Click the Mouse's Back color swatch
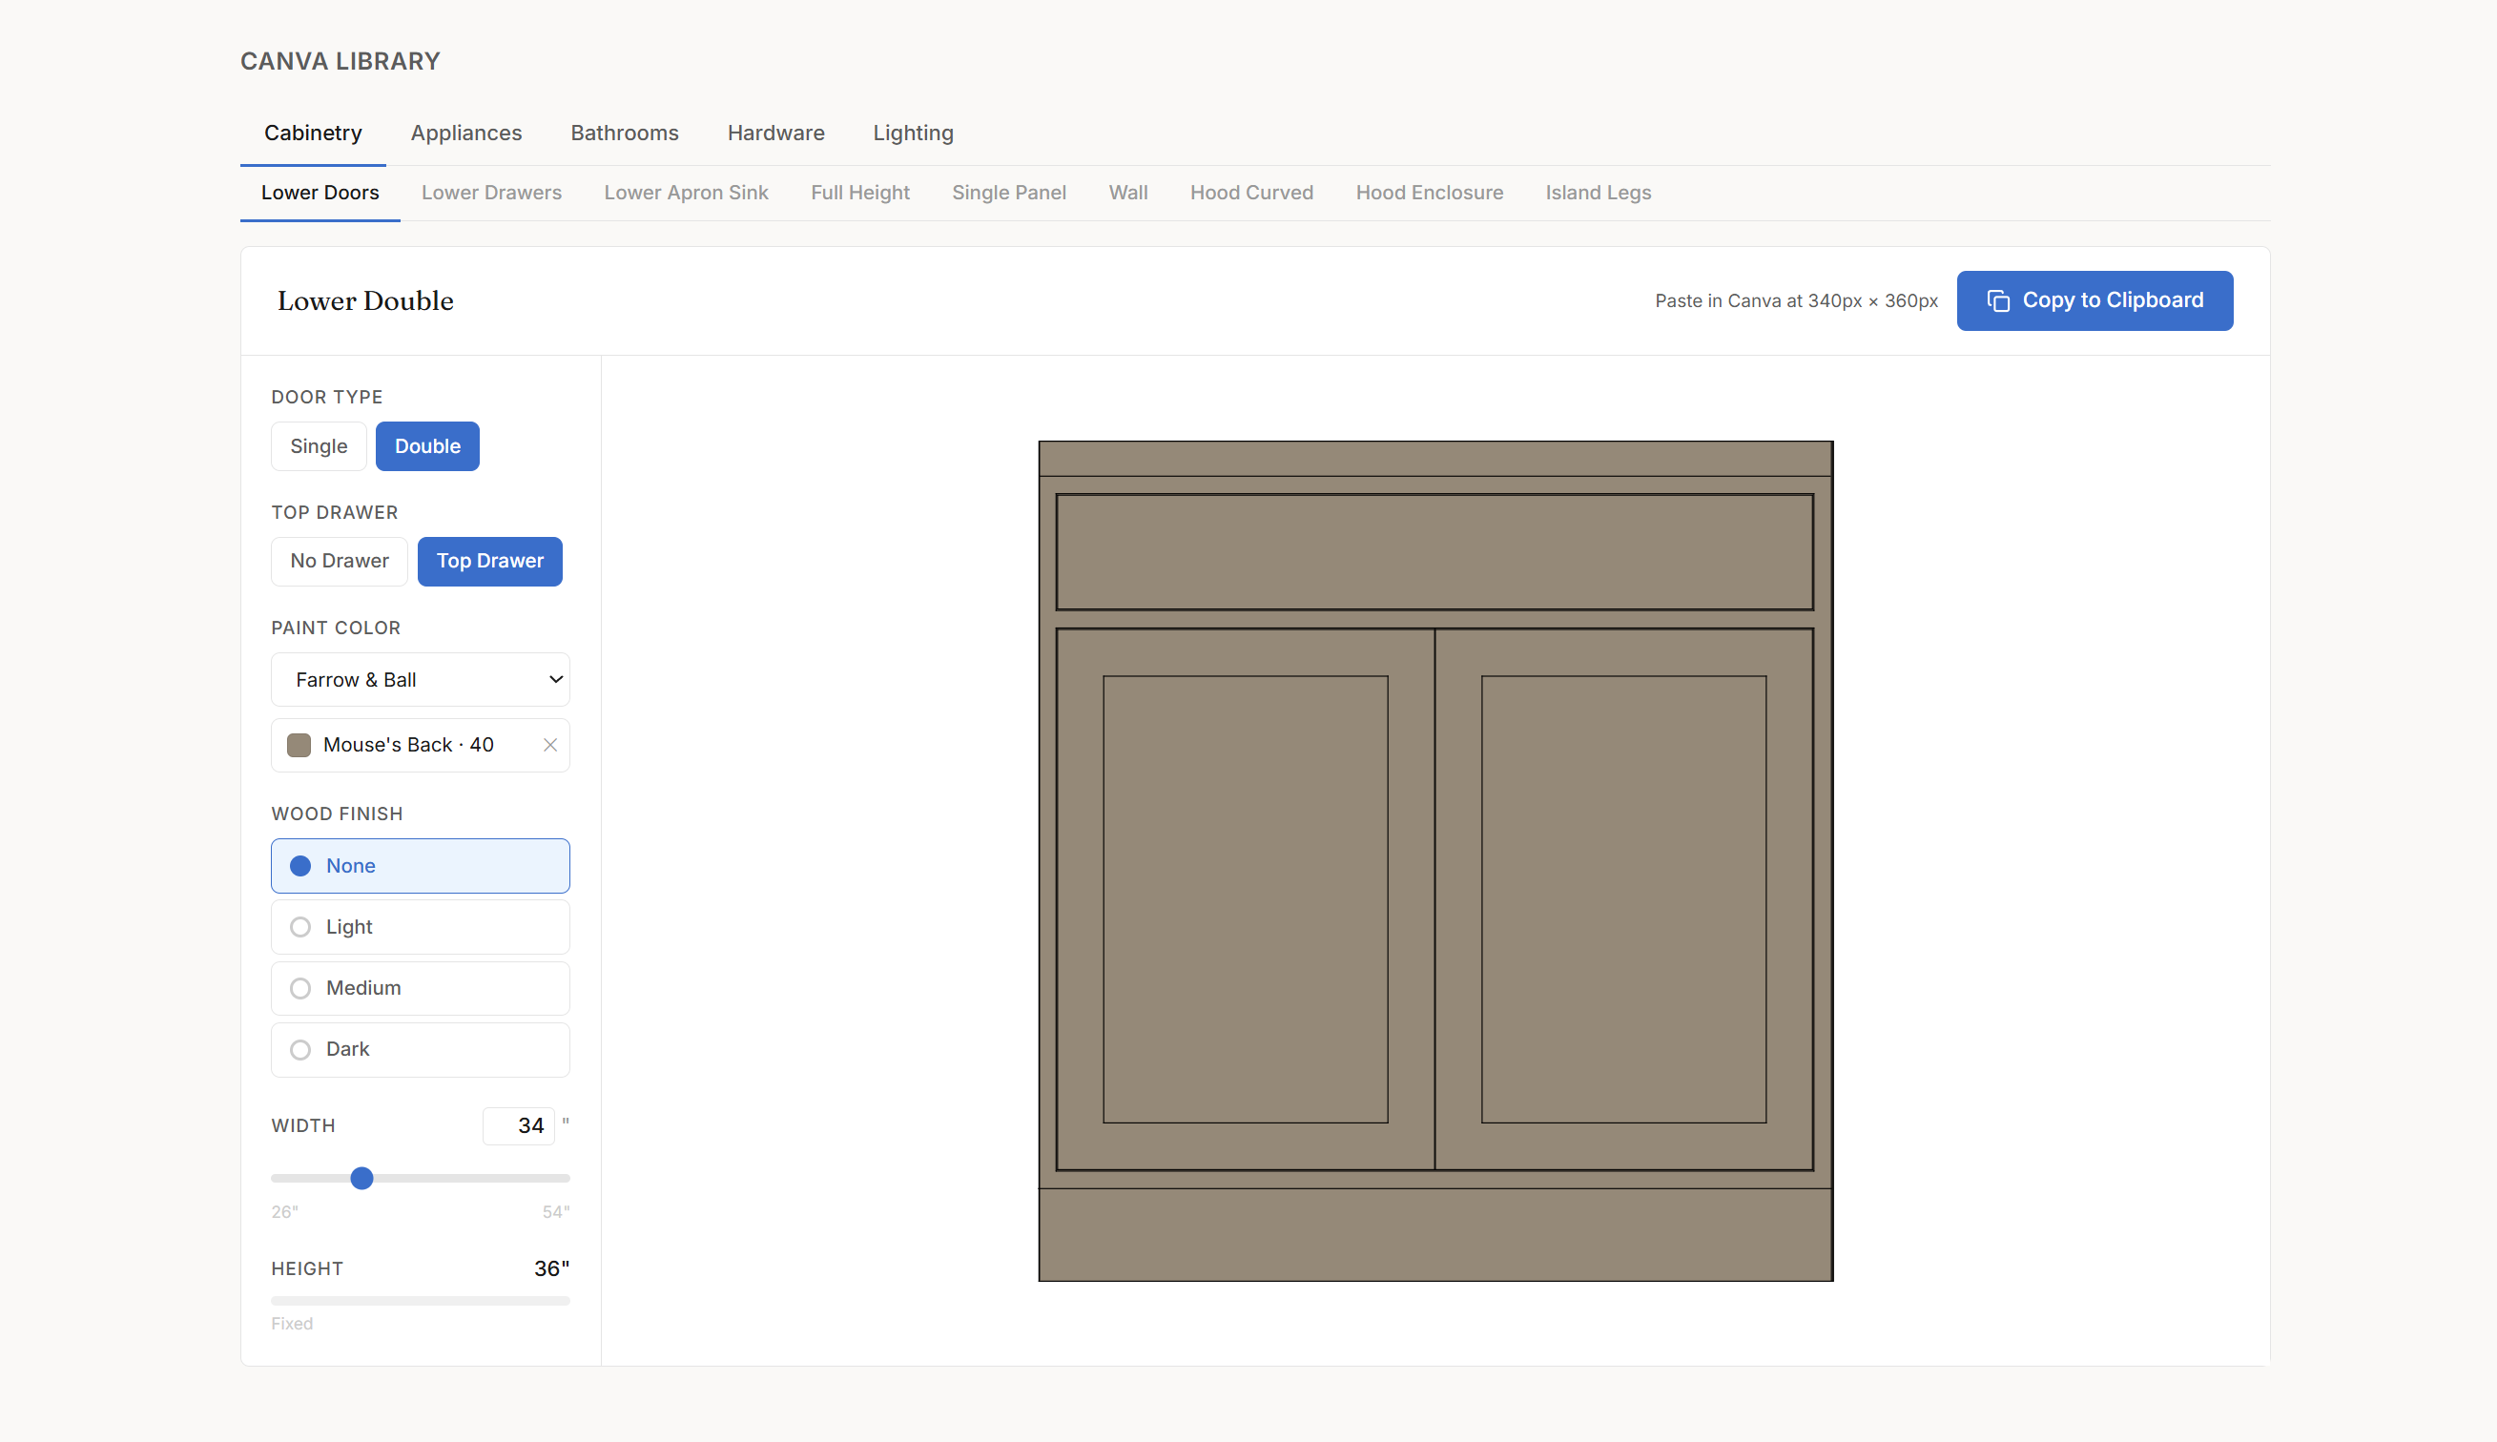Viewport: 2497px width, 1442px height. click(x=299, y=745)
